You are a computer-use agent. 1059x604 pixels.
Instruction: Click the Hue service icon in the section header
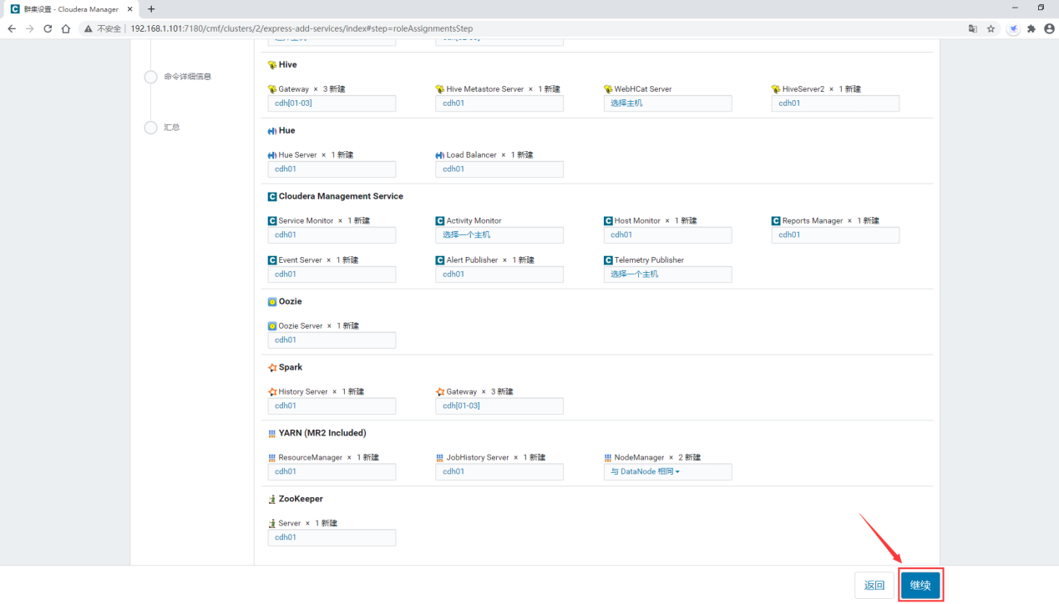272,131
